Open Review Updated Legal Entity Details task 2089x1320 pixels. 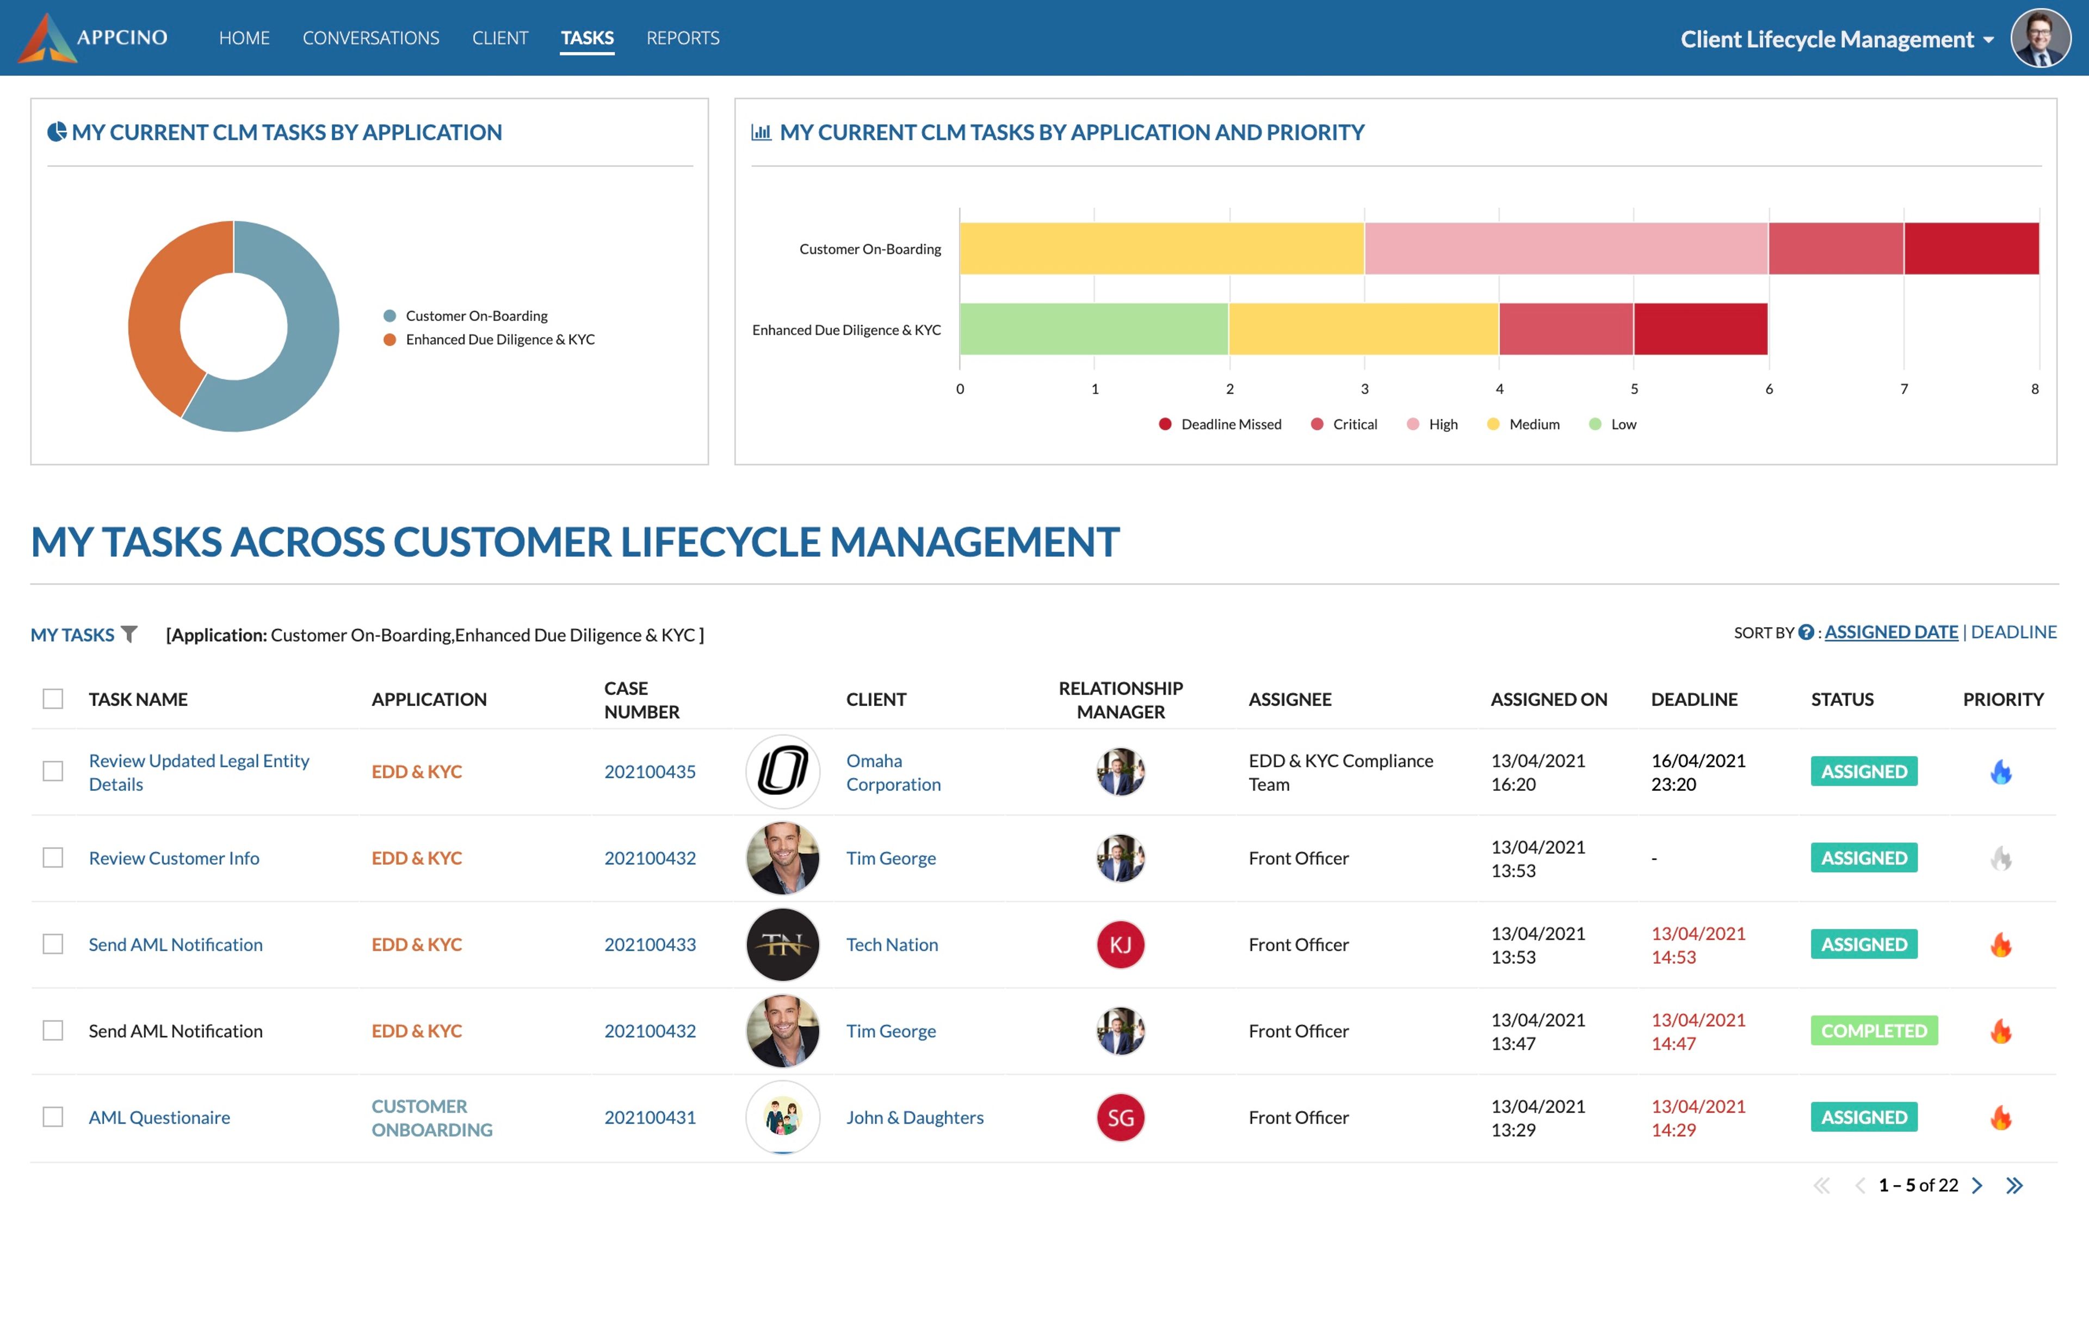[199, 772]
